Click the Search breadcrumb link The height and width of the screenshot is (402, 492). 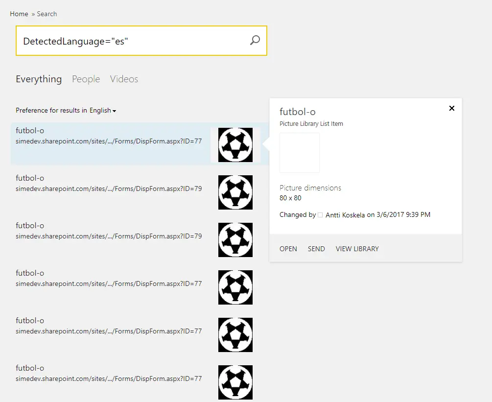click(47, 14)
